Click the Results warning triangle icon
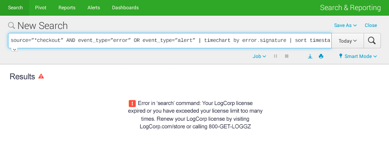Viewport: 389px width, 167px height. click(41, 76)
